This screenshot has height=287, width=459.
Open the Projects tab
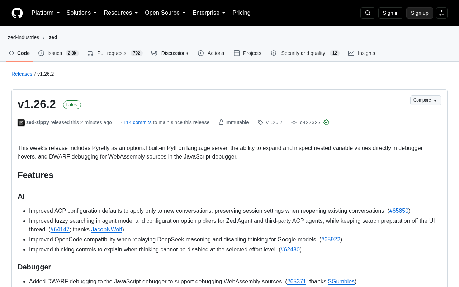tap(247, 53)
